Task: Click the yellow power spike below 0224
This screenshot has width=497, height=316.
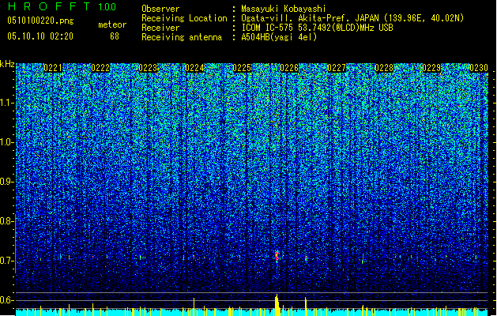Action: pyautogui.click(x=194, y=307)
